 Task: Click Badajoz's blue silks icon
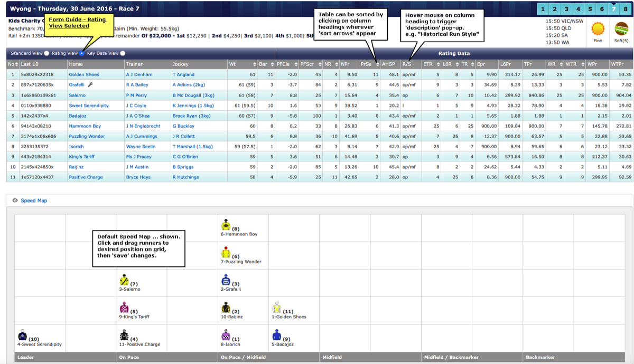click(x=276, y=336)
